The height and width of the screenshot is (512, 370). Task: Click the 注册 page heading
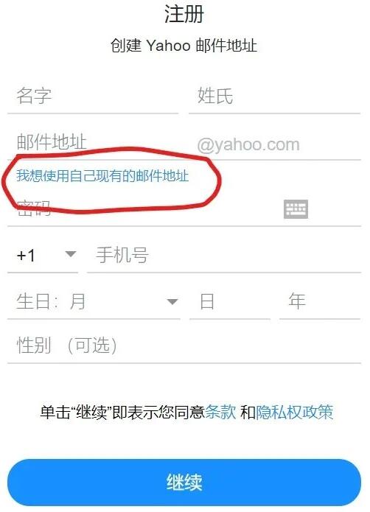pos(184,14)
